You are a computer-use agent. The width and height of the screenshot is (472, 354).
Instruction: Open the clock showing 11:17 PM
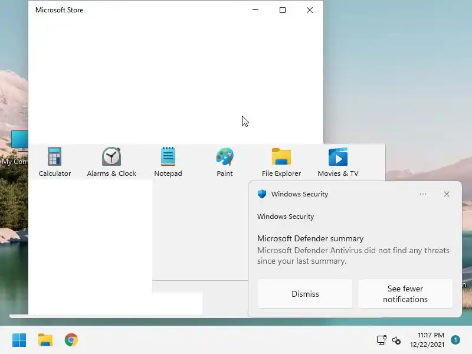(427, 340)
